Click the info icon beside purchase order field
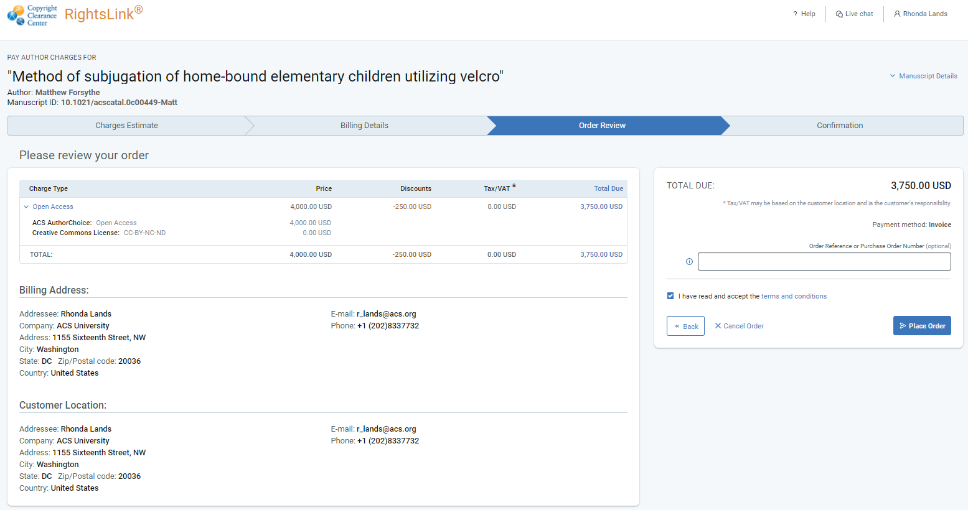 [x=689, y=262]
